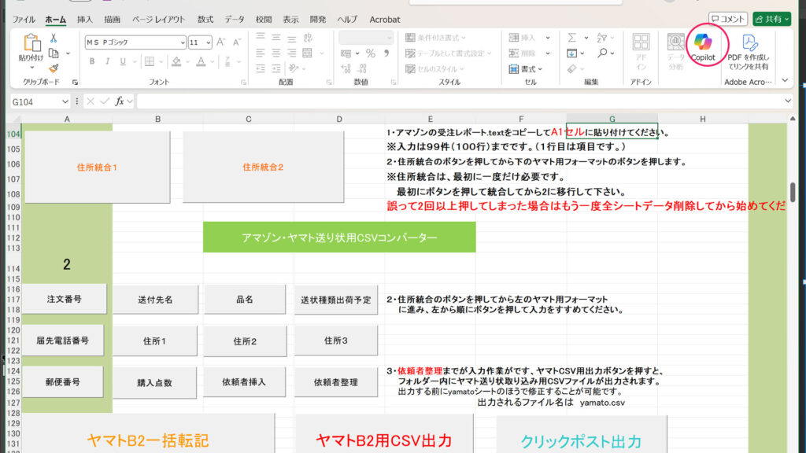The width and height of the screenshot is (806, 453).
Task: Expand the Name Box dropdown arrow
Action: click(65, 101)
